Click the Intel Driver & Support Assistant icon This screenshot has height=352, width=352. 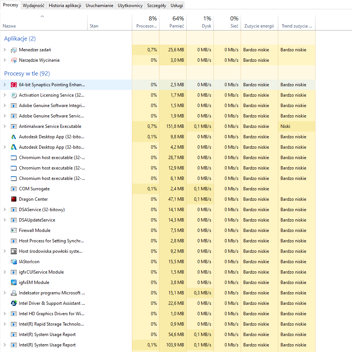[x=14, y=303]
